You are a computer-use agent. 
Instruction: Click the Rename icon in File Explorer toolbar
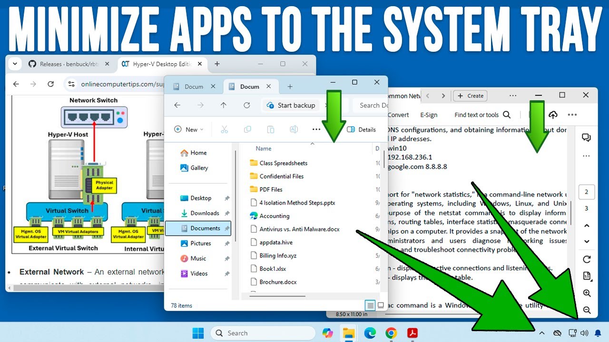pyautogui.click(x=294, y=129)
